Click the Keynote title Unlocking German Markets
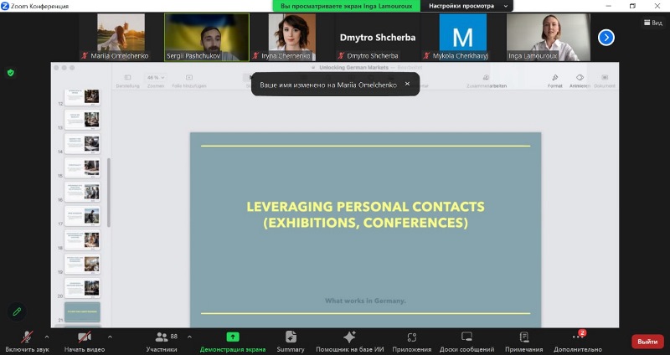Viewport: 670px width, 355px height. click(353, 68)
